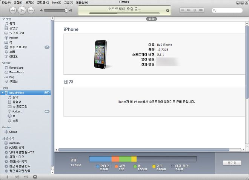
Task: Open 많이 재생한 음악 25 playlist
Action: pyautogui.click(x=25, y=152)
